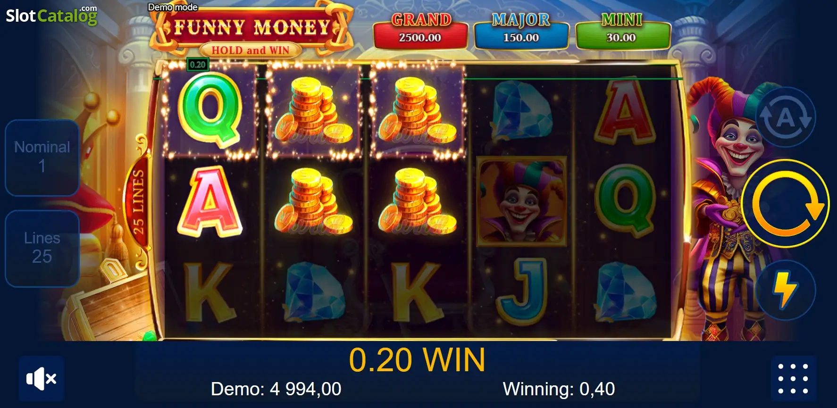
Task: Click the SlotCatalog.com logo
Action: pos(51,15)
